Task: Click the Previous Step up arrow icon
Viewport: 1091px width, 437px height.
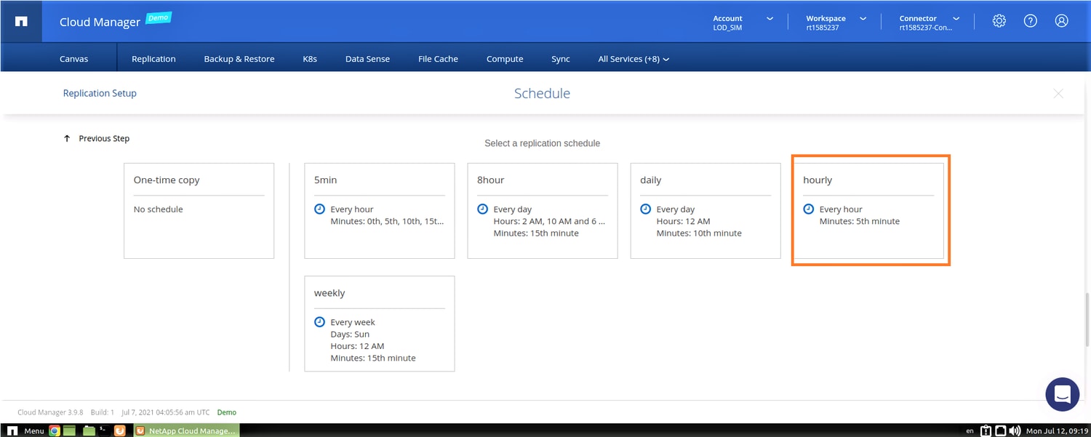Action: pyautogui.click(x=67, y=138)
